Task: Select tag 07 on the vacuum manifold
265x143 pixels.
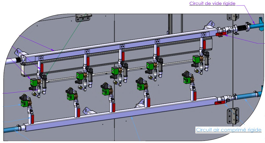Action: coord(87,51)
